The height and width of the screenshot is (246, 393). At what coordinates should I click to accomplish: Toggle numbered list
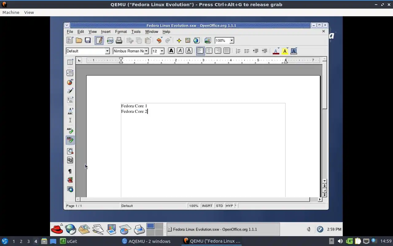pos(238,51)
